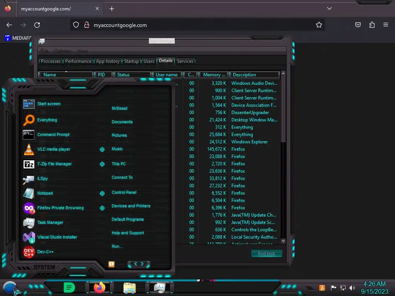Open Task Manager Options menu
Screen dimensions: 395x296
62,51
